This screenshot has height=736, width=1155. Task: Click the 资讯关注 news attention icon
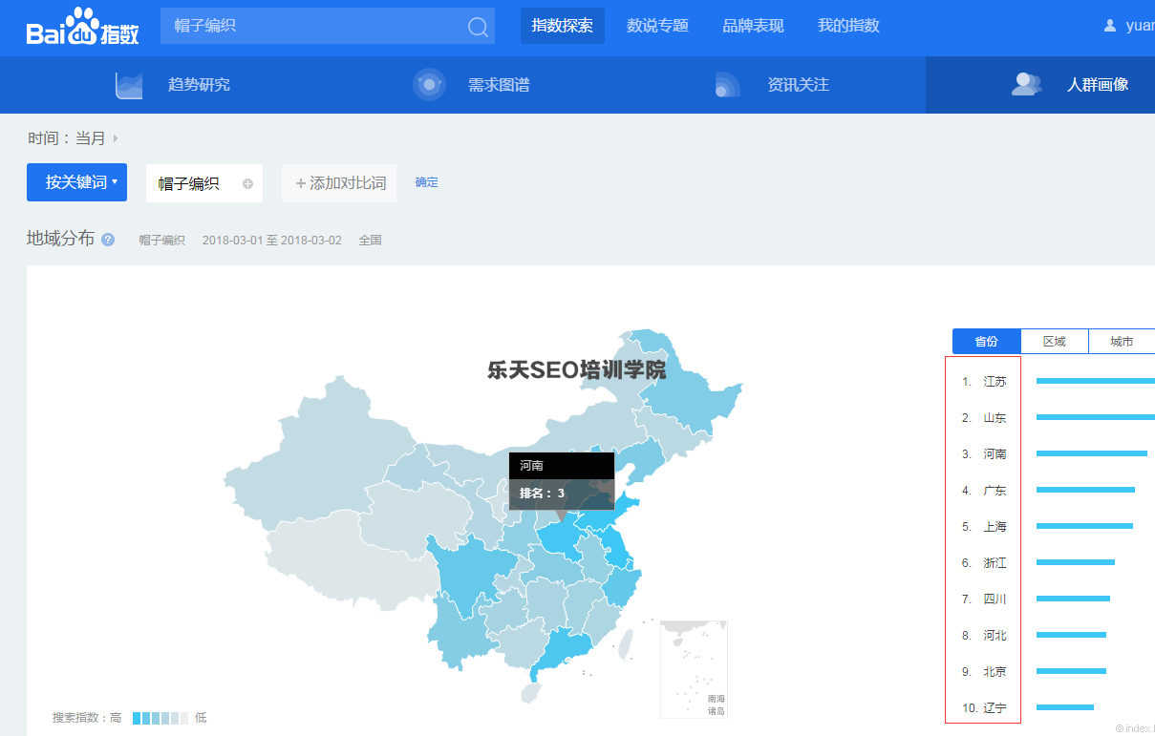point(727,84)
